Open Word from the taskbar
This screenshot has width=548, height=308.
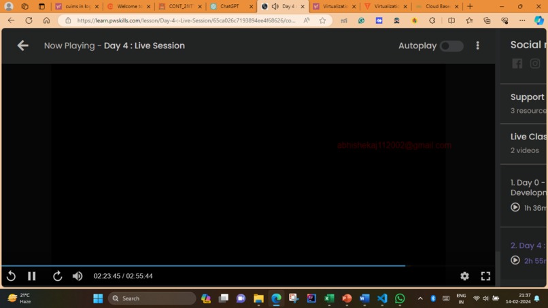(x=364, y=298)
